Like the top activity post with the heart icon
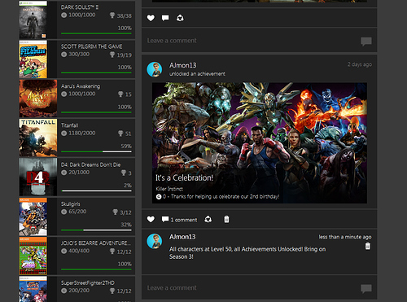Image resolution: width=407 pixels, height=302 pixels. 151,18
